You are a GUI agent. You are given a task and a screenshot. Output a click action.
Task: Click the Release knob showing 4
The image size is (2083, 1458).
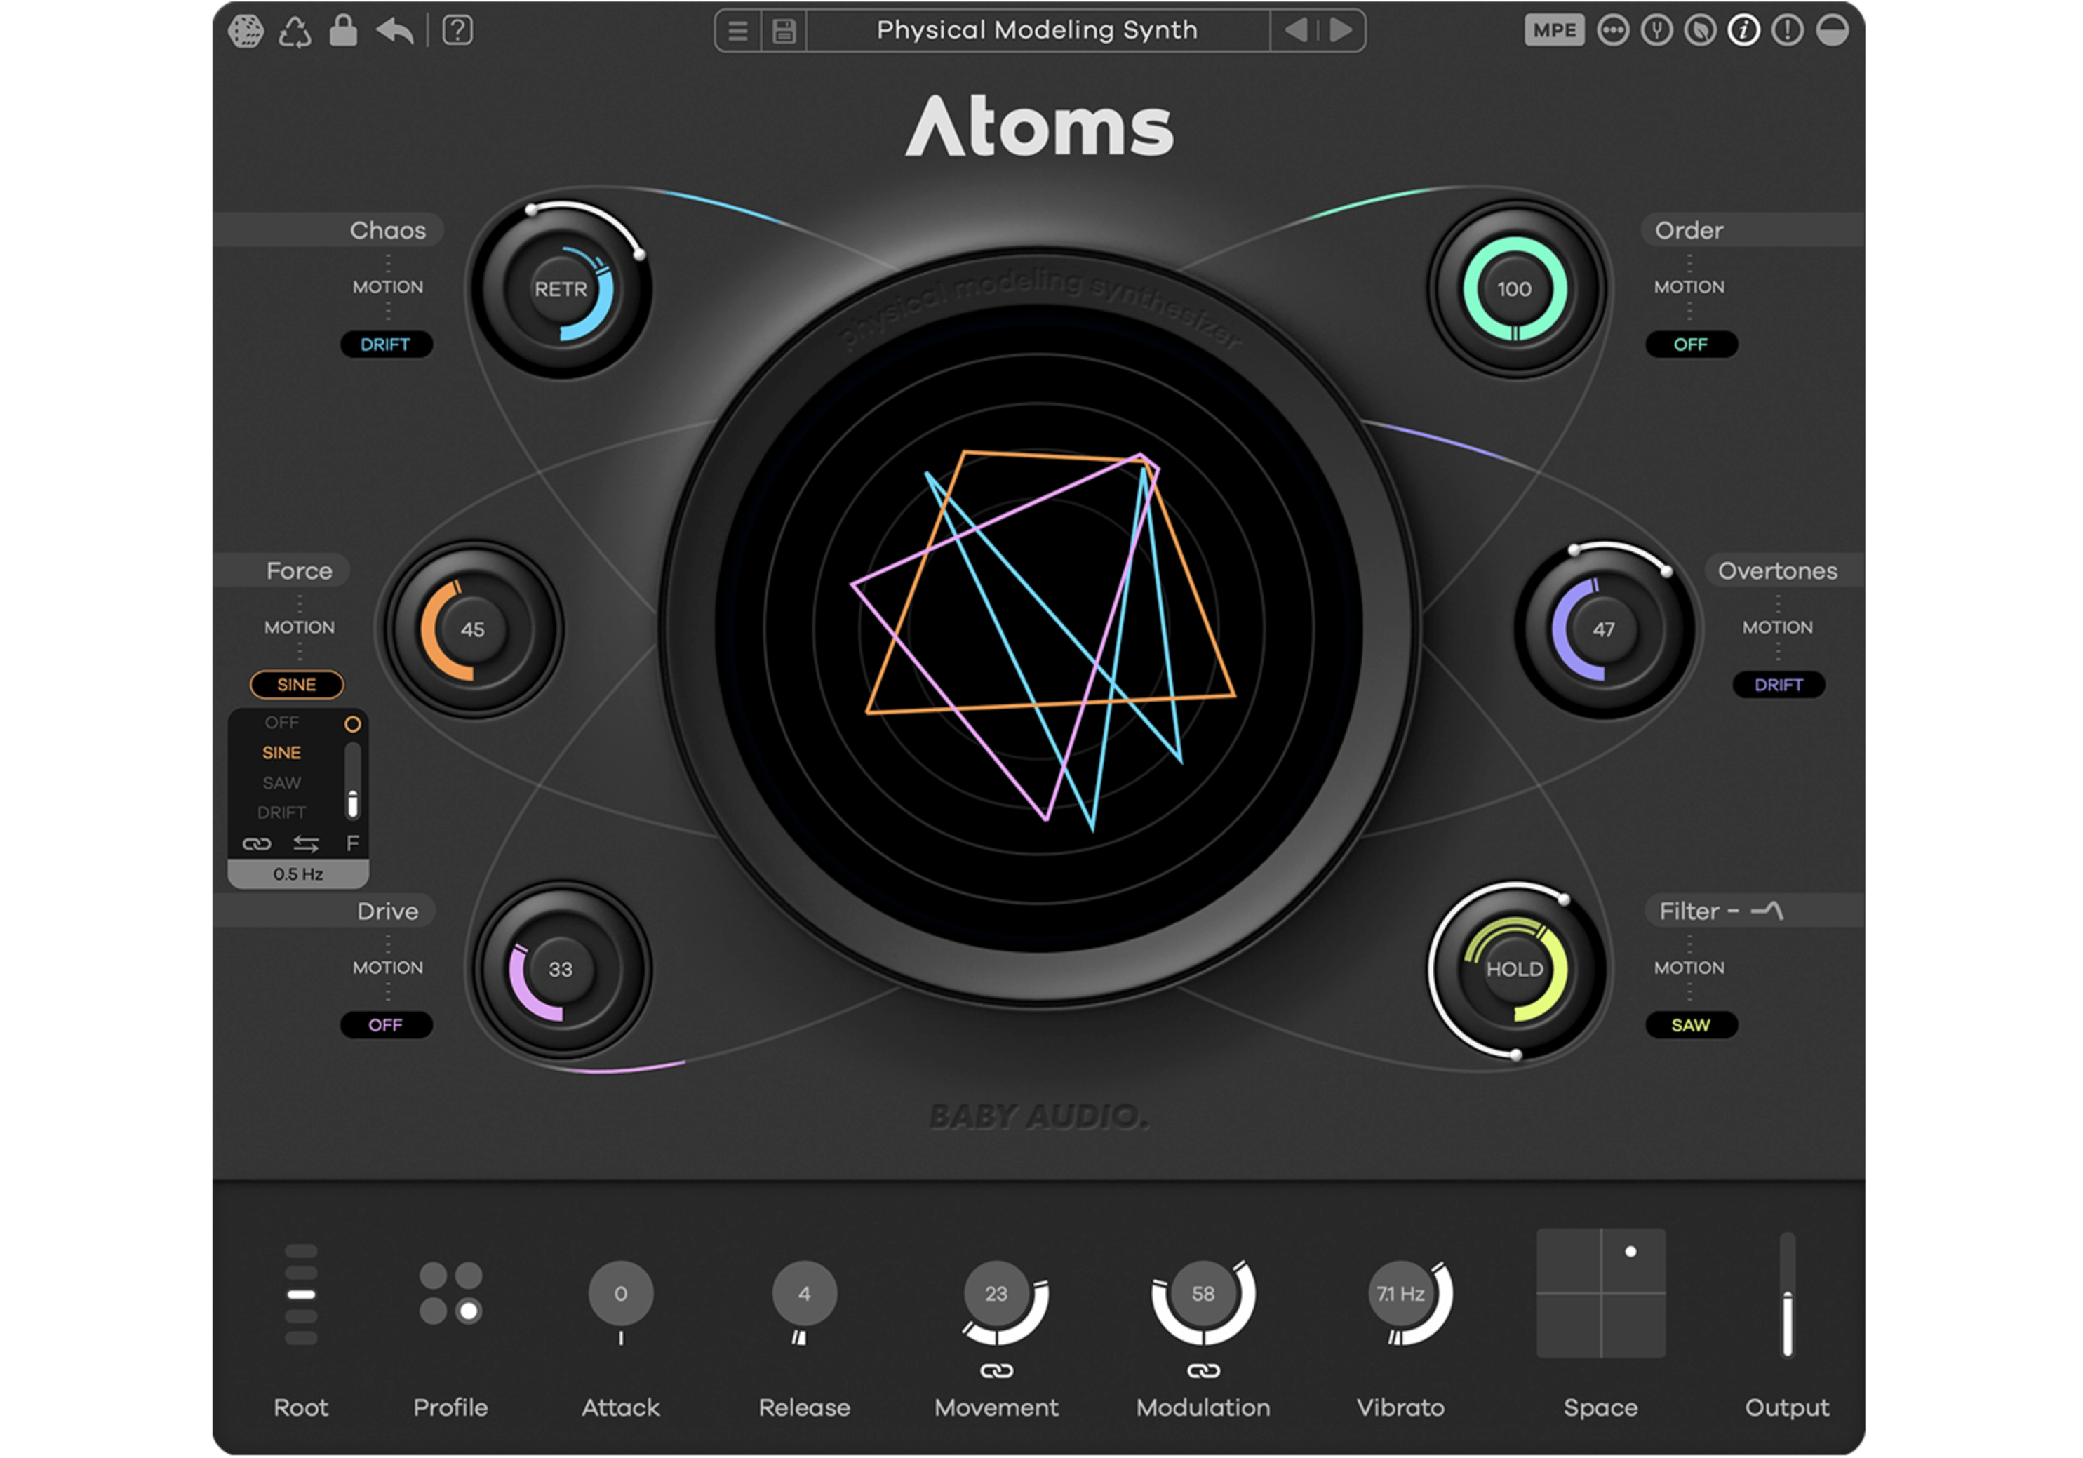(x=805, y=1295)
